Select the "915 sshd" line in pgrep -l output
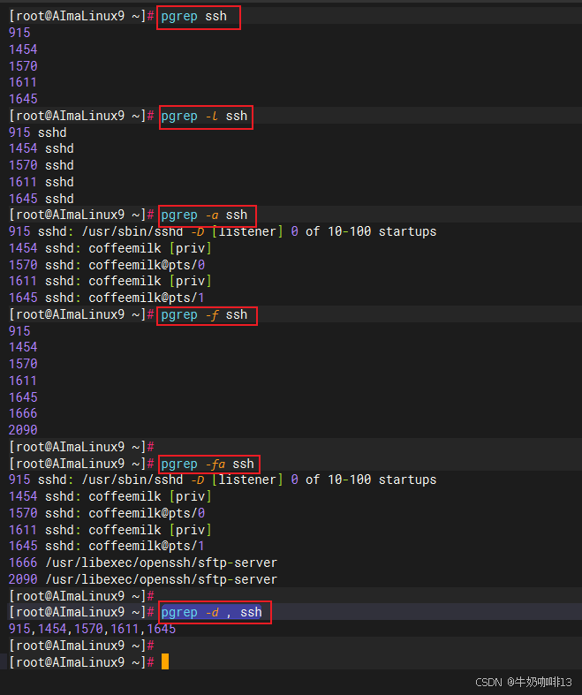The height and width of the screenshot is (695, 582). click(x=38, y=132)
